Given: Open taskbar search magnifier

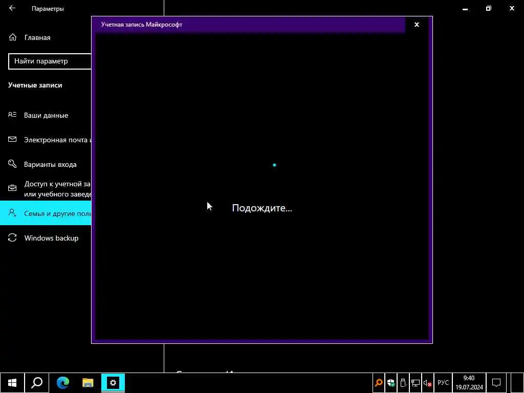Looking at the screenshot, I should 37,383.
